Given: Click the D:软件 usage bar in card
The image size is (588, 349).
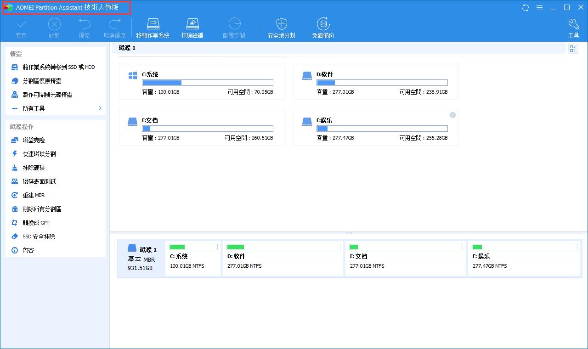Looking at the screenshot, I should pos(382,83).
